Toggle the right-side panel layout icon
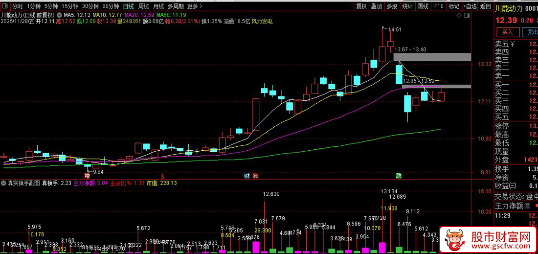This screenshot has width=538, height=254. 467,16
